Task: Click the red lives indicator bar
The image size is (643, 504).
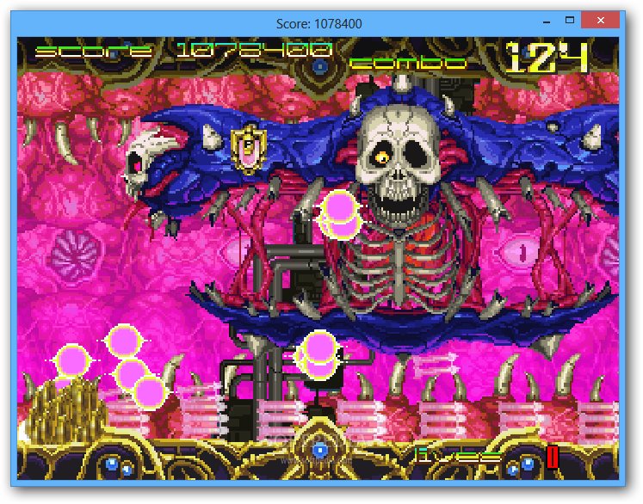Action: 553,458
